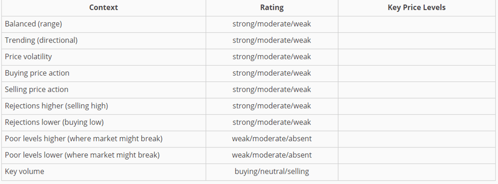This screenshot has width=498, height=184.
Task: Select Rejections lower (buying low) label
Action: tap(54, 122)
